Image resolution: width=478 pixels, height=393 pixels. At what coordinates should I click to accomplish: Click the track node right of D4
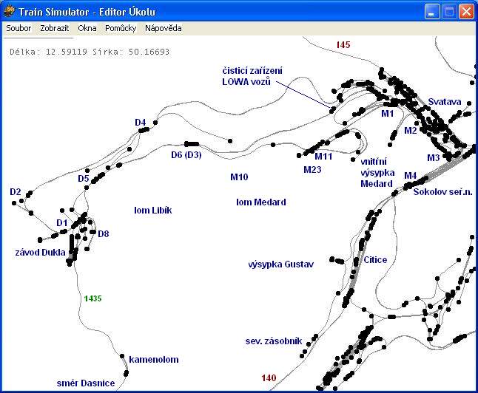[x=155, y=123]
